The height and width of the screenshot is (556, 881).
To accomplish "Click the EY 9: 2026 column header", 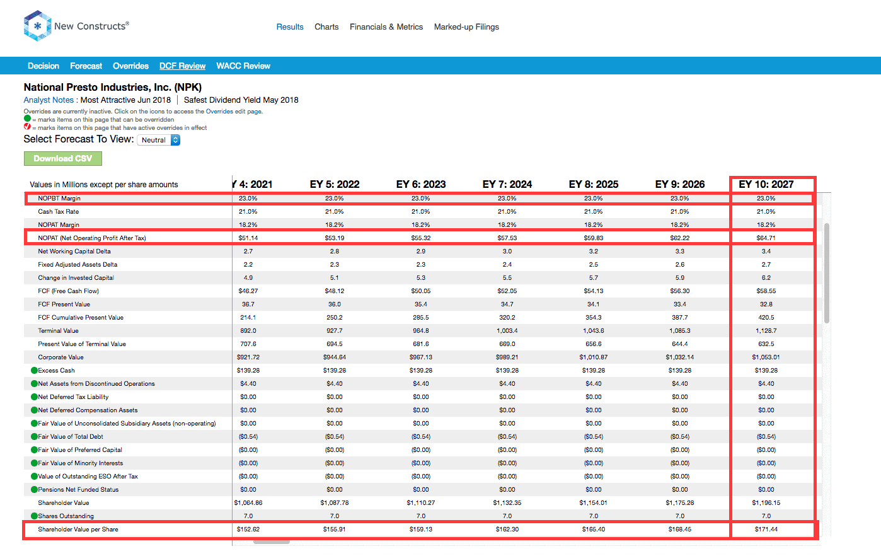I will [680, 184].
